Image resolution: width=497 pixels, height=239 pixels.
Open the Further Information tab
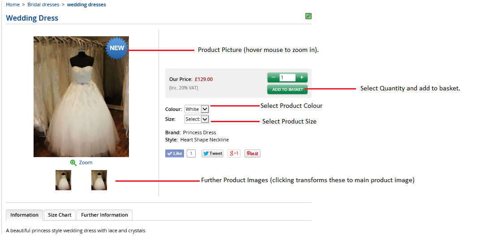[x=105, y=215]
